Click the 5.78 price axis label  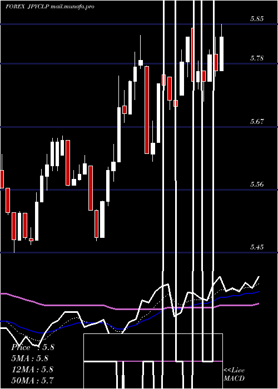pyautogui.click(x=256, y=58)
